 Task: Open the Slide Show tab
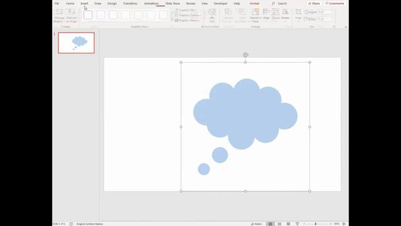(x=173, y=3)
